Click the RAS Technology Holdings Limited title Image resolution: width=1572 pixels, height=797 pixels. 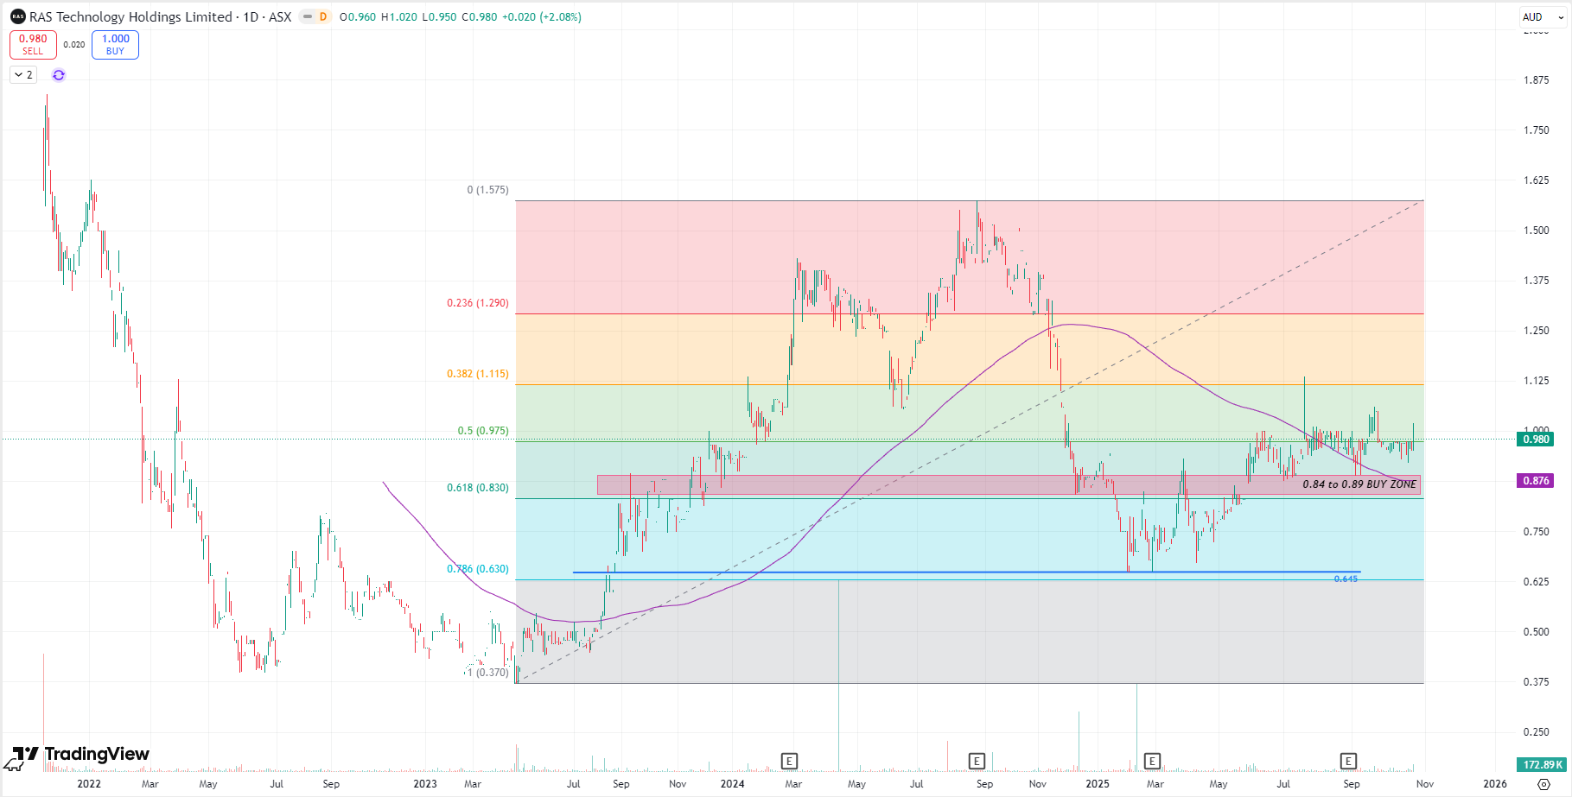pos(130,16)
